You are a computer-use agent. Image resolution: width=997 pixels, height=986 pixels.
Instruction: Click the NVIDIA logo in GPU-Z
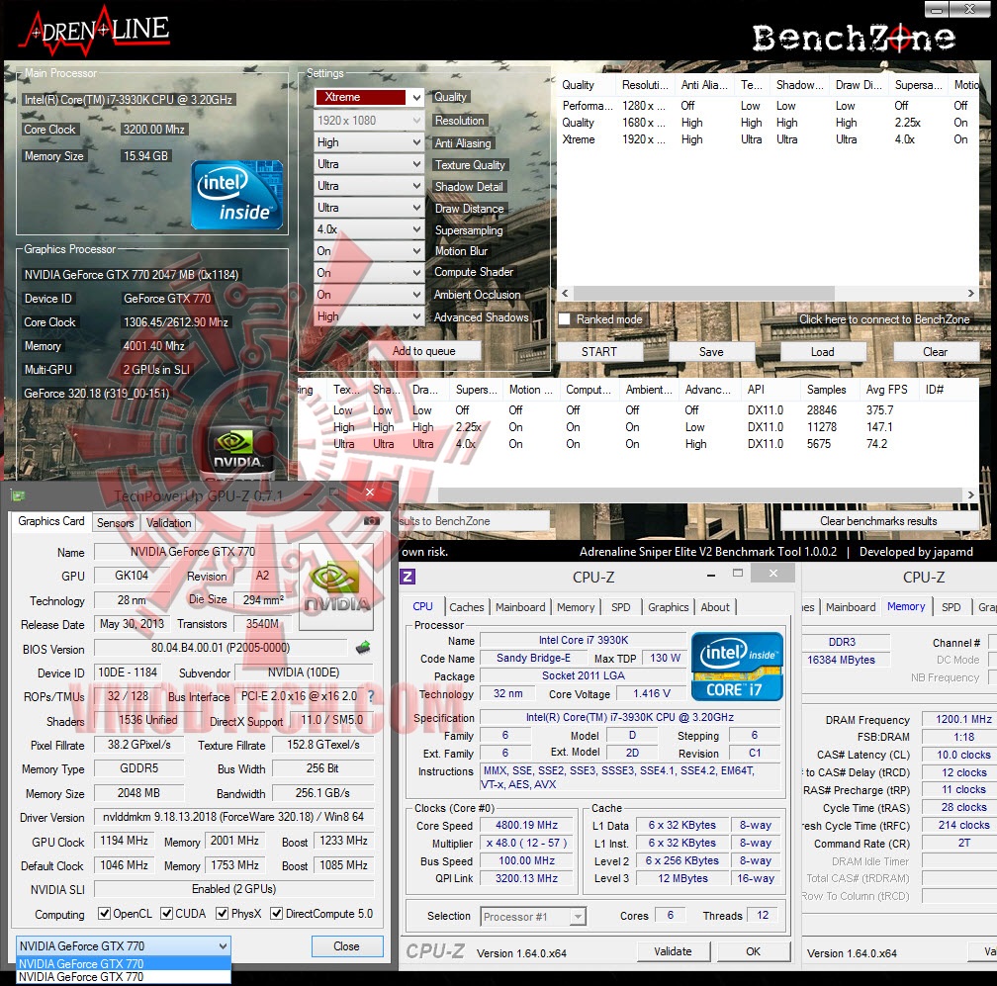coord(336,586)
